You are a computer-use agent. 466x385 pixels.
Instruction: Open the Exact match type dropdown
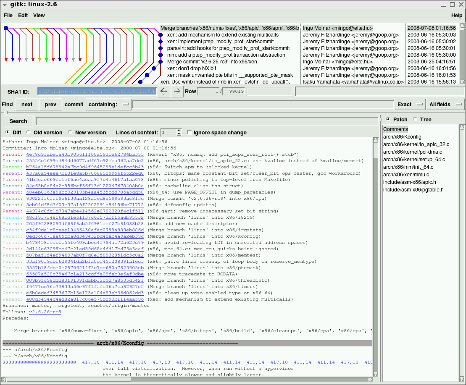point(410,105)
